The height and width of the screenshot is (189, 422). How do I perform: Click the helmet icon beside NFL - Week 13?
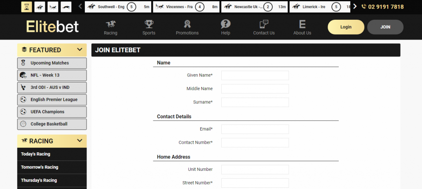(x=23, y=75)
